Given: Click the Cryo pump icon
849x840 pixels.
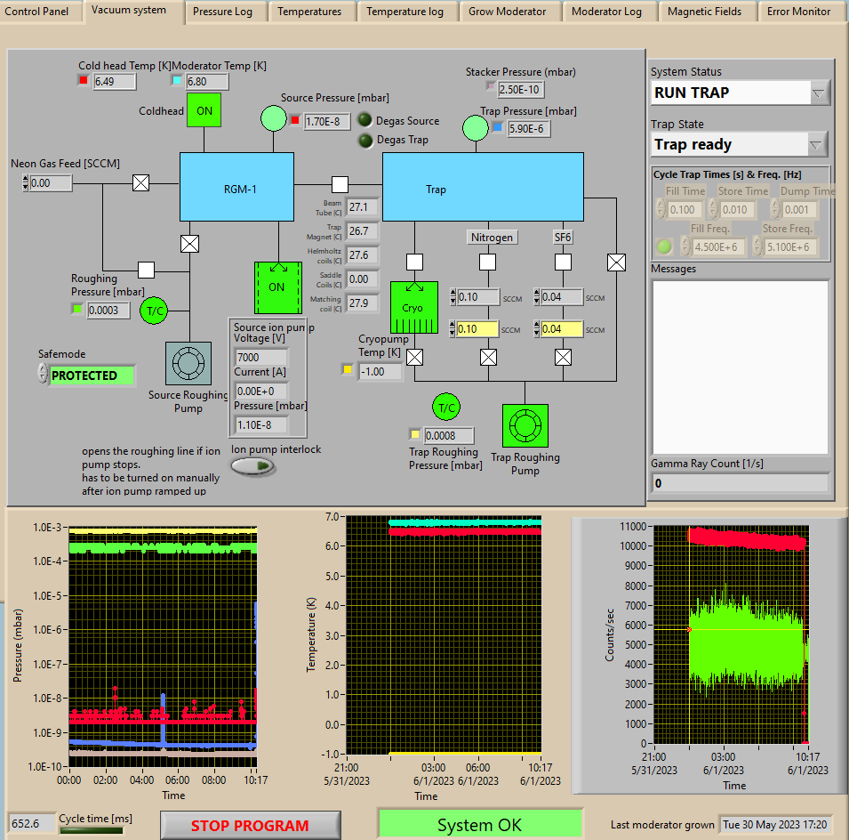Looking at the screenshot, I should click(x=413, y=308).
